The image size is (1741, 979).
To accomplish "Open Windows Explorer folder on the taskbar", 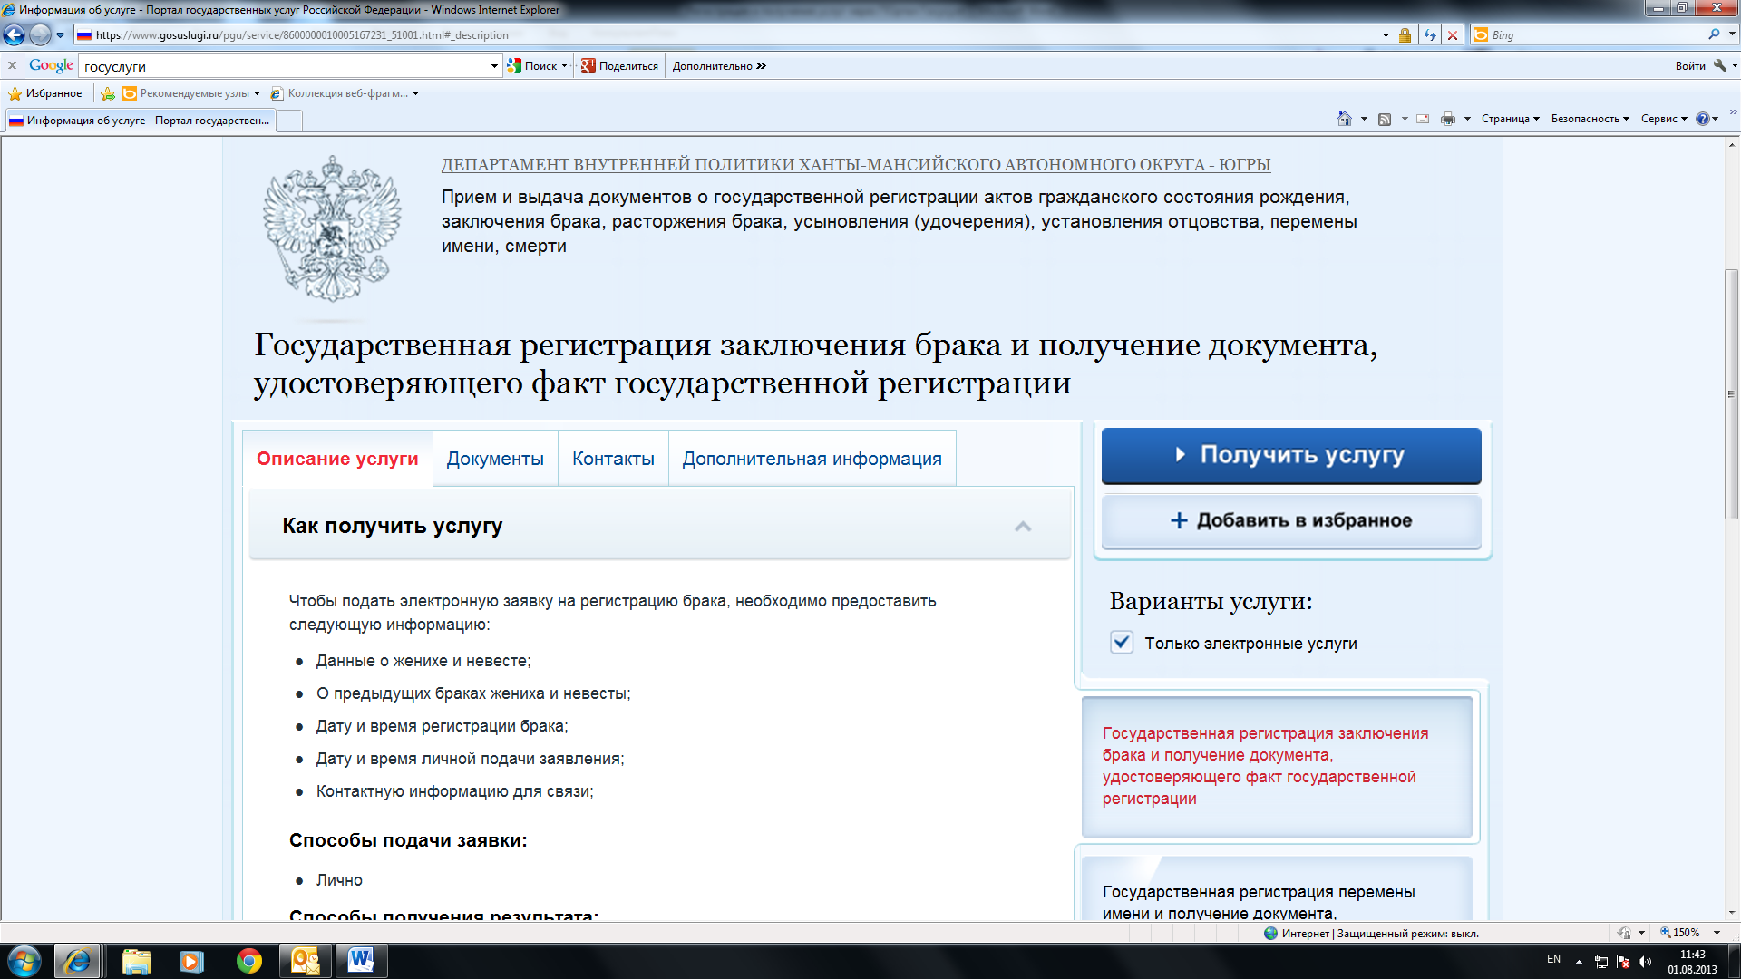I will pyautogui.click(x=136, y=961).
